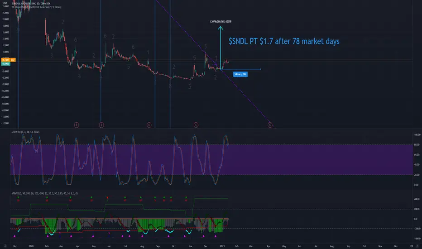
Task: Click the -1.2000 price on the price scale
Action: 5,123
